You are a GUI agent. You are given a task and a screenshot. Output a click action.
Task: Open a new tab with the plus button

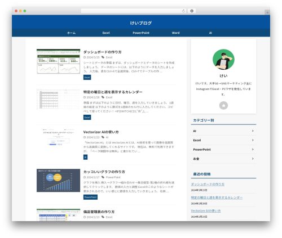coord(267,12)
